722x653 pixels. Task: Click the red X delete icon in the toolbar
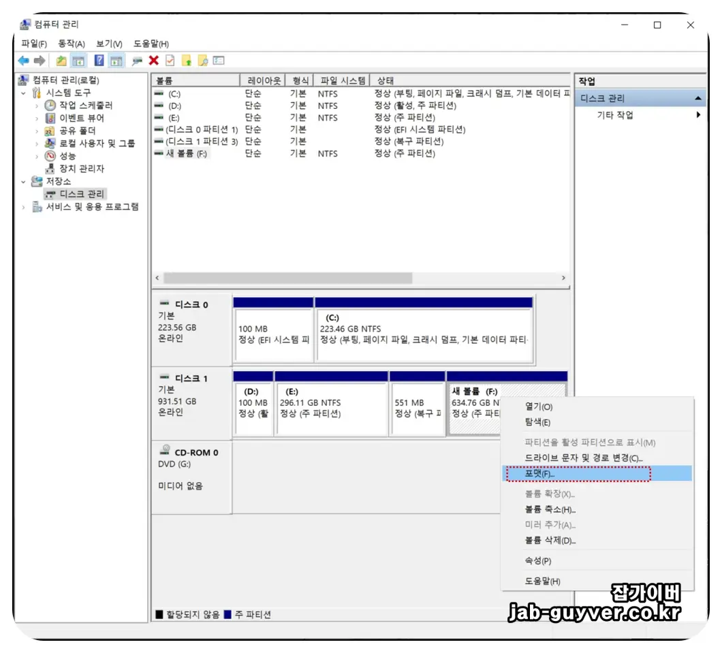click(x=153, y=60)
